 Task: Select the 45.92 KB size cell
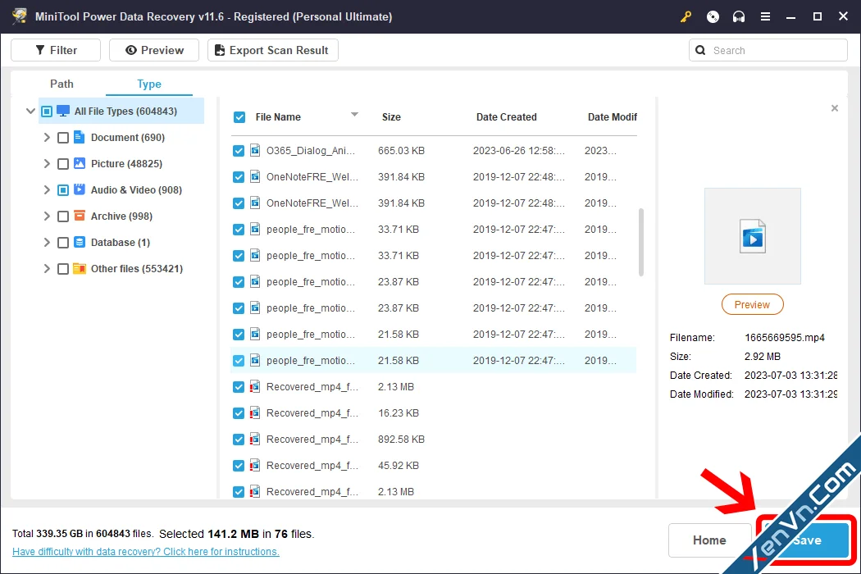click(x=398, y=466)
